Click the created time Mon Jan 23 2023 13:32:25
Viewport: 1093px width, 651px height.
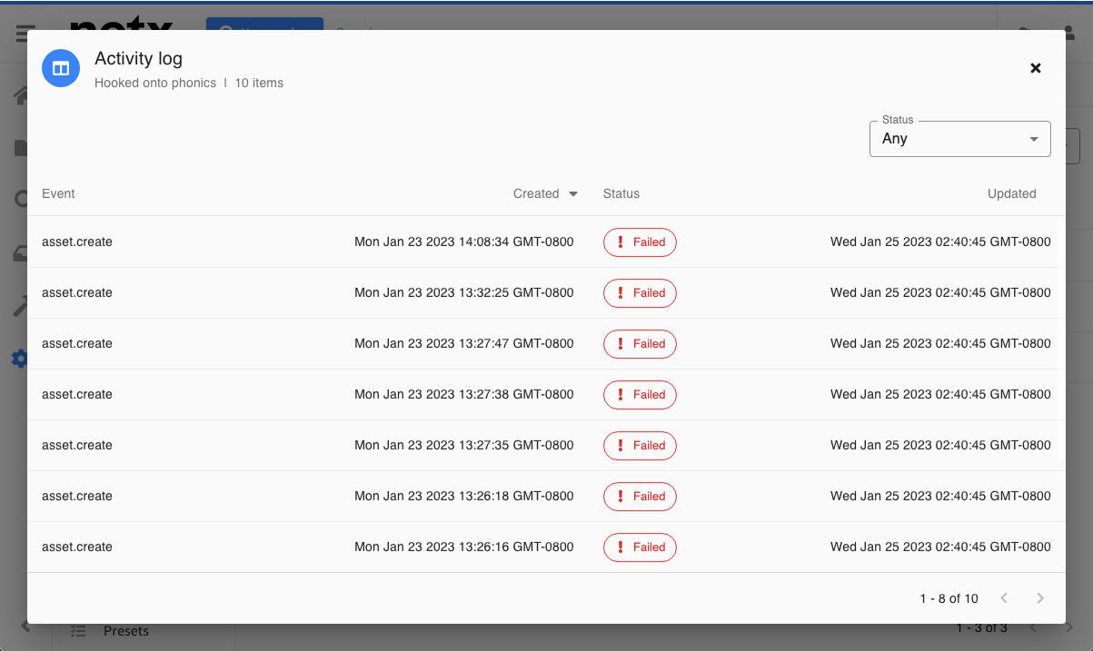tap(464, 293)
